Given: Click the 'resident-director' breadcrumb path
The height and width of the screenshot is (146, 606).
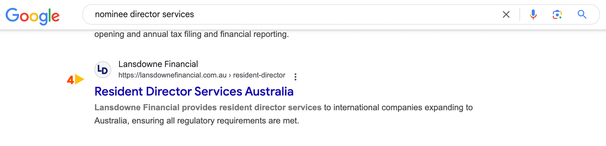Looking at the screenshot, I should (259, 75).
